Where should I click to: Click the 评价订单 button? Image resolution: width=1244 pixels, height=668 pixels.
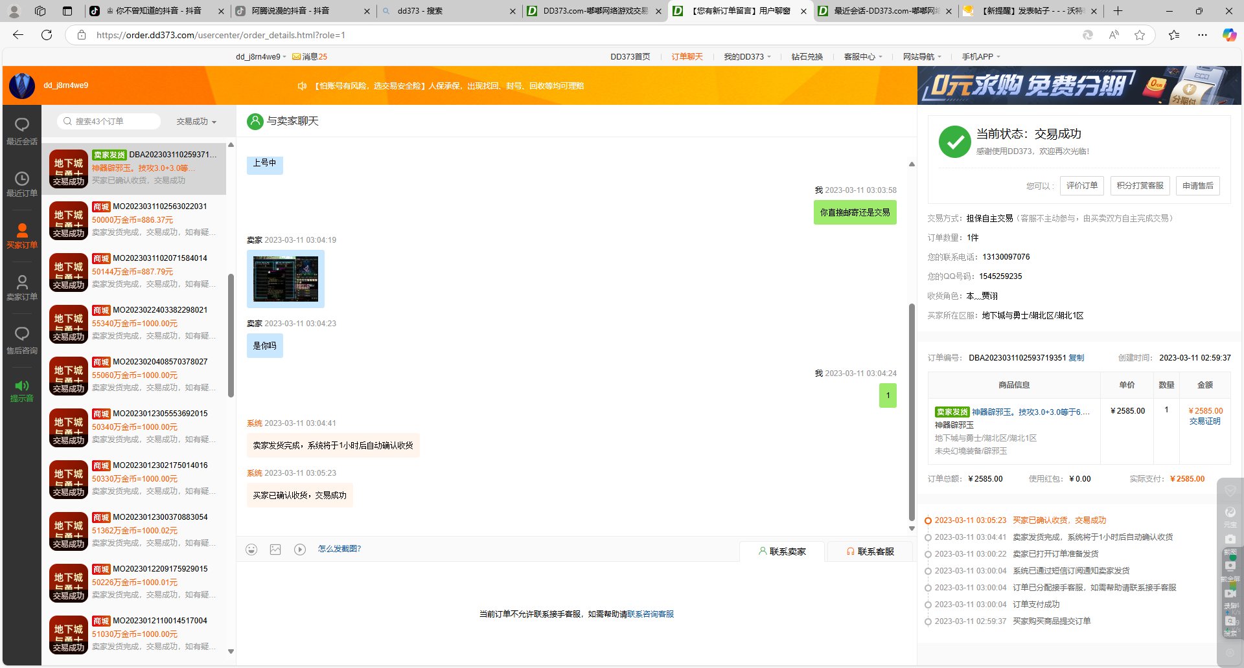click(1082, 186)
